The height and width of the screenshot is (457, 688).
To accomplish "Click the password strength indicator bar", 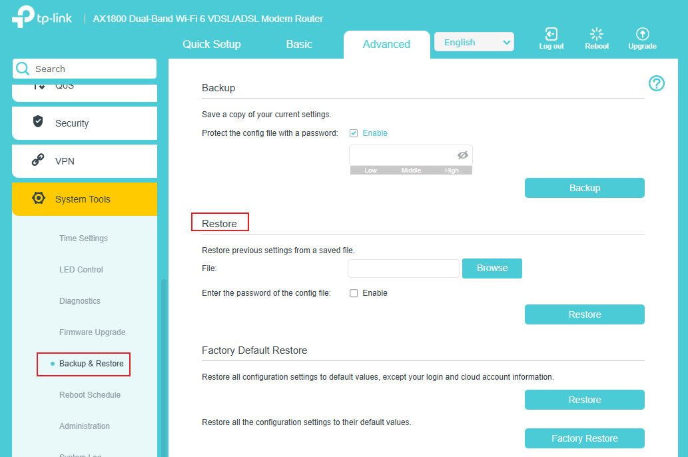I will coord(411,171).
